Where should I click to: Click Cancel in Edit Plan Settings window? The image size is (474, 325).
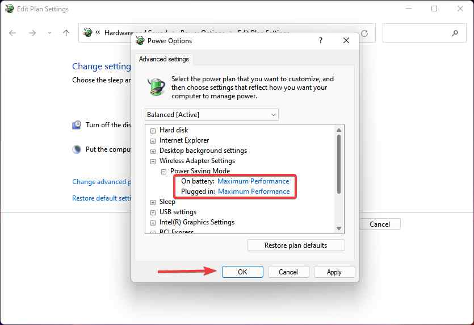click(x=380, y=224)
